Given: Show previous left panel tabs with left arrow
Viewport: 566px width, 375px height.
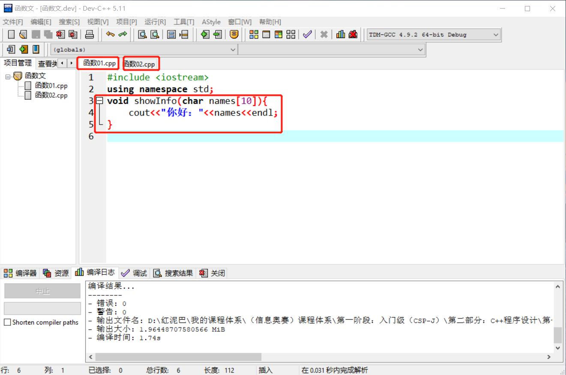Looking at the screenshot, I should tap(62, 63).
